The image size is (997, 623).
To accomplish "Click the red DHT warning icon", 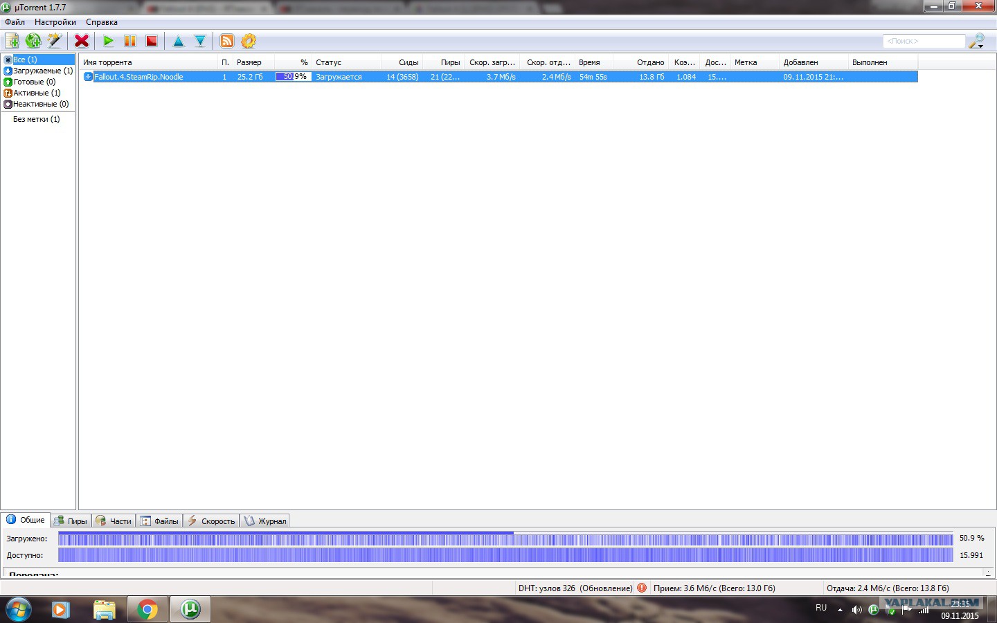I will (642, 588).
